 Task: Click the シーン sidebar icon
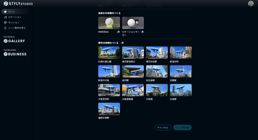click(x=5, y=12)
